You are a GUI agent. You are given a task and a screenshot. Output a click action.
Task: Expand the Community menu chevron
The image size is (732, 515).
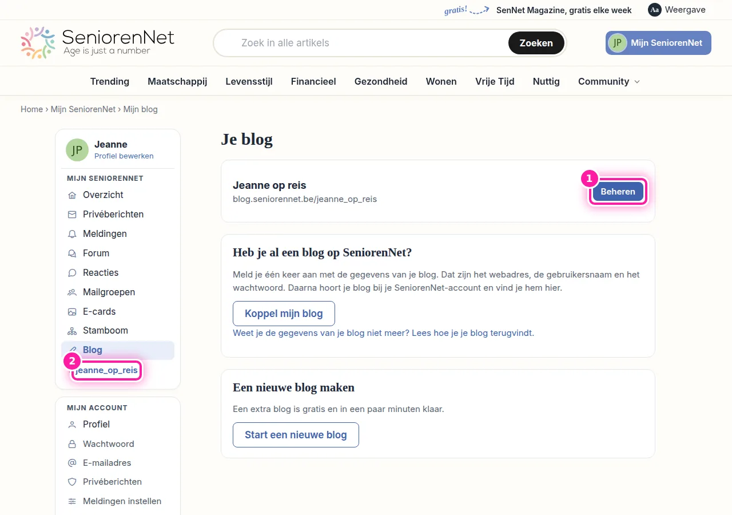pyautogui.click(x=637, y=82)
